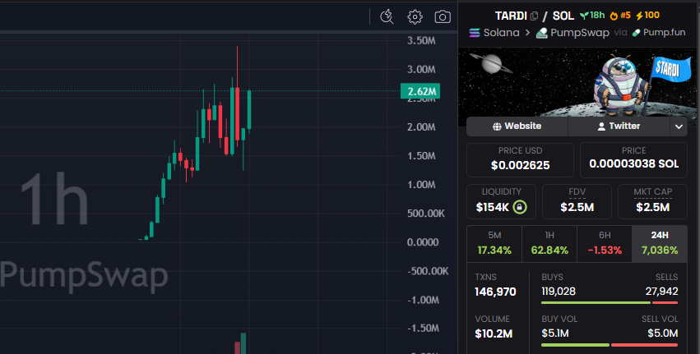Viewport: 700px width, 354px height.
Task: Click the BUYS count 119,028
Action: pos(559,292)
